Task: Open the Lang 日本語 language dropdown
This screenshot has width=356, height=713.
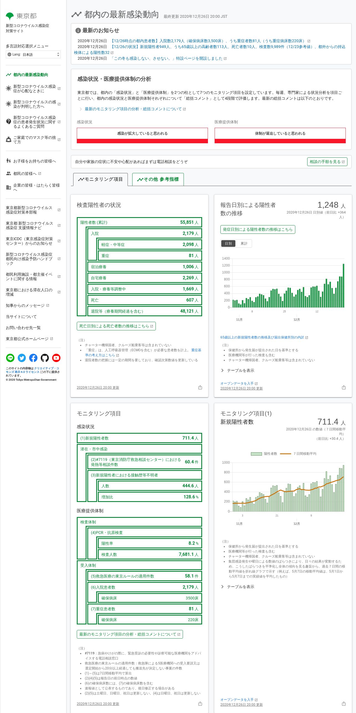Action: (x=33, y=54)
